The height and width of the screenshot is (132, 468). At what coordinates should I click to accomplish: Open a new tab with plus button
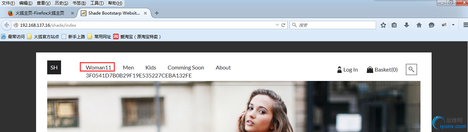click(157, 13)
